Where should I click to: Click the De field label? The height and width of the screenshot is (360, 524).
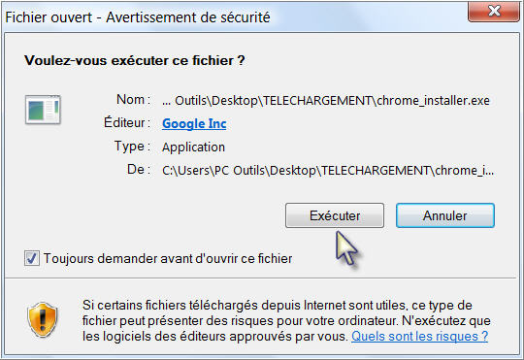[139, 170]
